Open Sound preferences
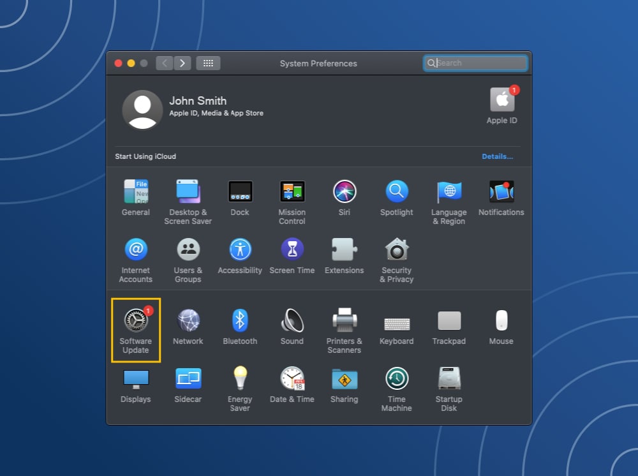The width and height of the screenshot is (638, 476). [x=292, y=326]
